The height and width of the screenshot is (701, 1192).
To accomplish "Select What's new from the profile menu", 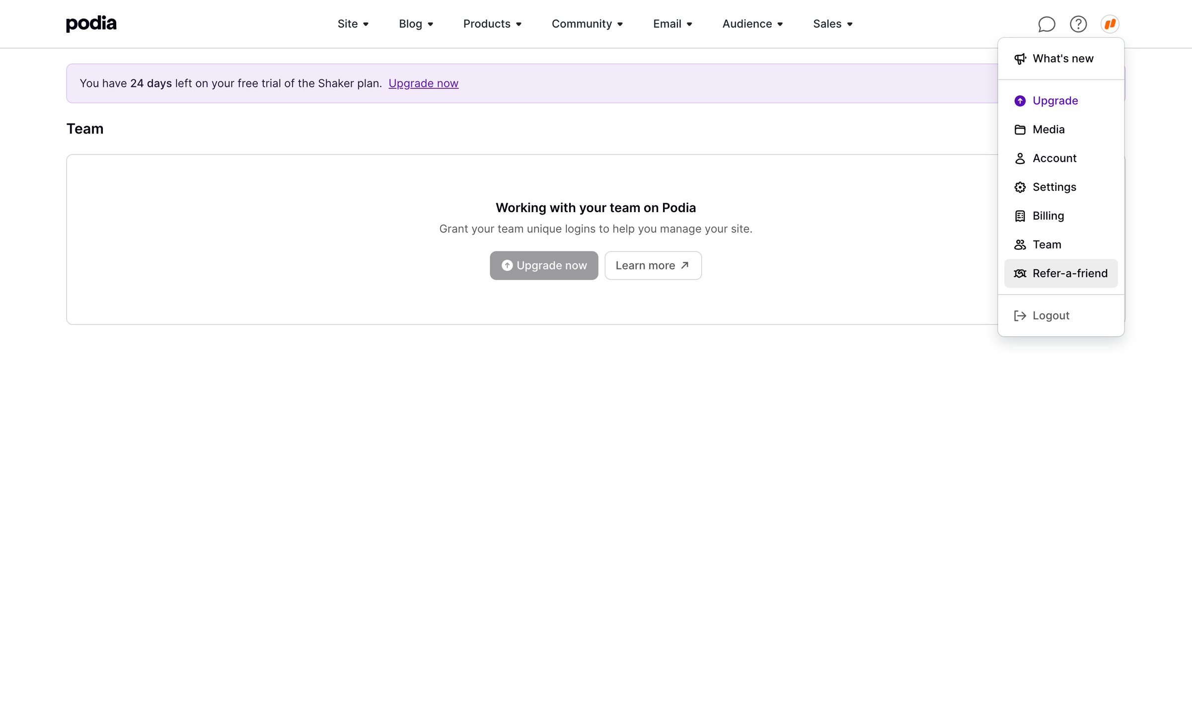I will click(x=1061, y=59).
